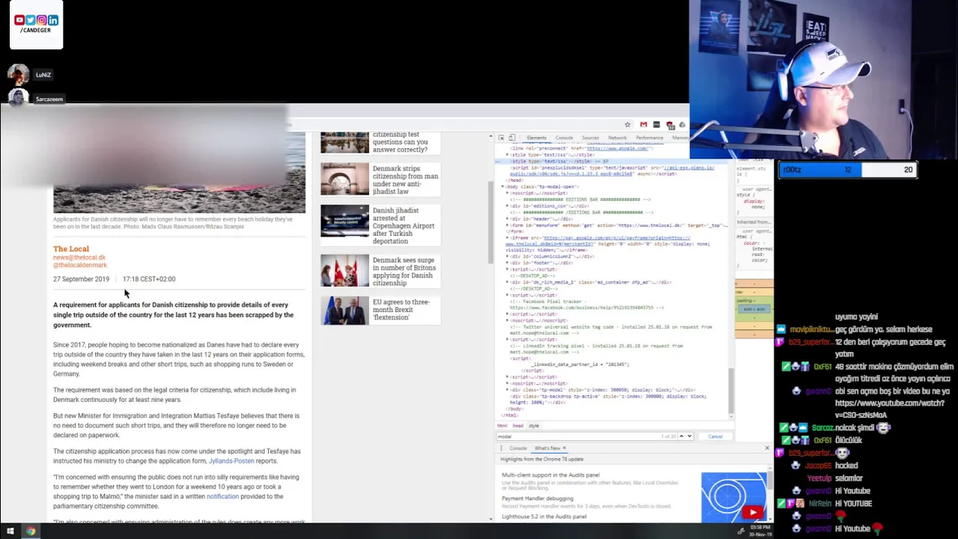Switch to the Elements panel tab
Image resolution: width=958 pixels, height=539 pixels.
coord(537,138)
